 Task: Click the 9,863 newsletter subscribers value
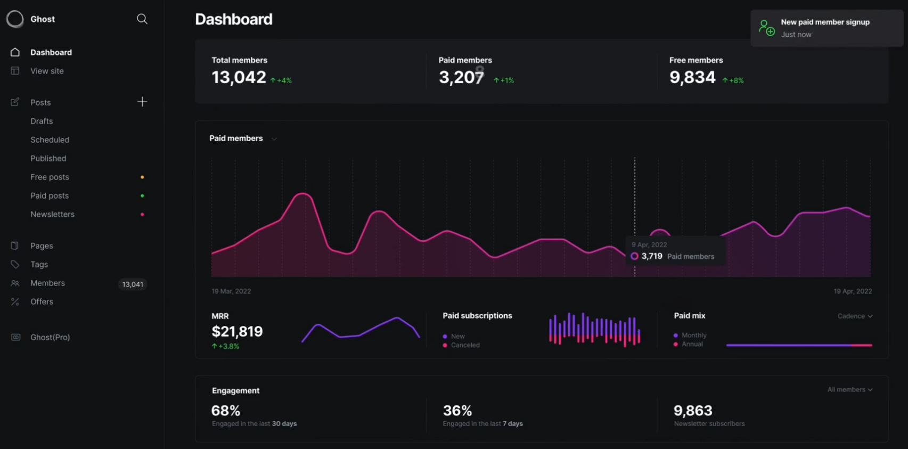click(693, 411)
